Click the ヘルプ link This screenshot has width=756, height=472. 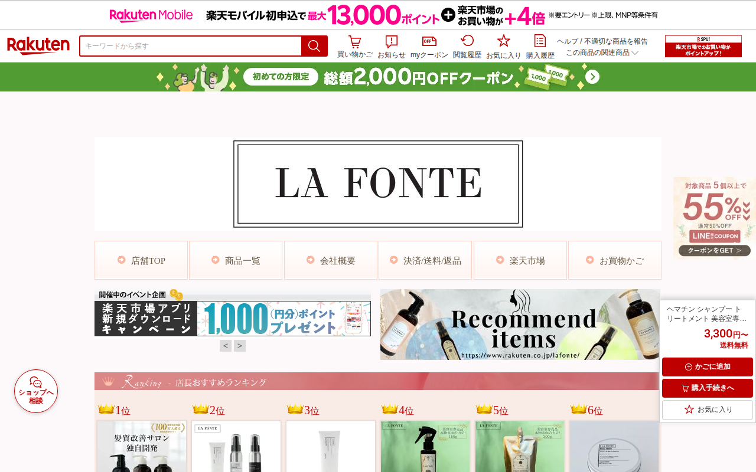(568, 41)
